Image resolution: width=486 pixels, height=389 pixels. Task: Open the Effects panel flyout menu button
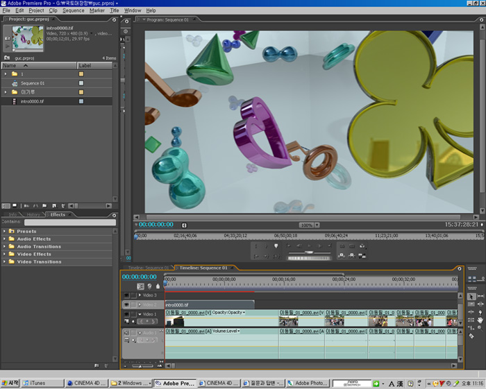click(114, 215)
